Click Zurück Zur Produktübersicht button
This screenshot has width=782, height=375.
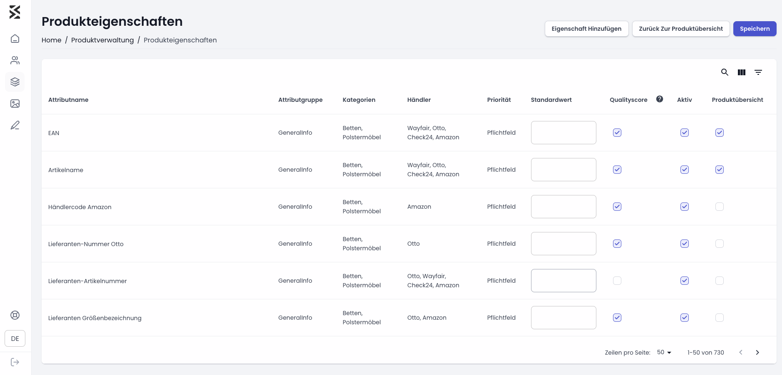681,29
